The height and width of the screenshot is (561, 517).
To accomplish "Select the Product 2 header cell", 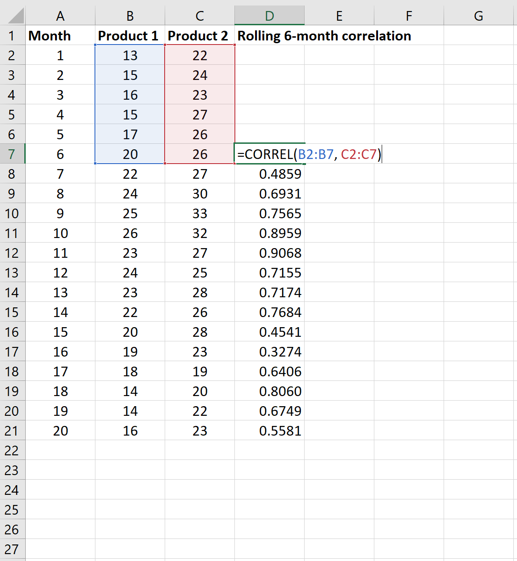I will (199, 35).
